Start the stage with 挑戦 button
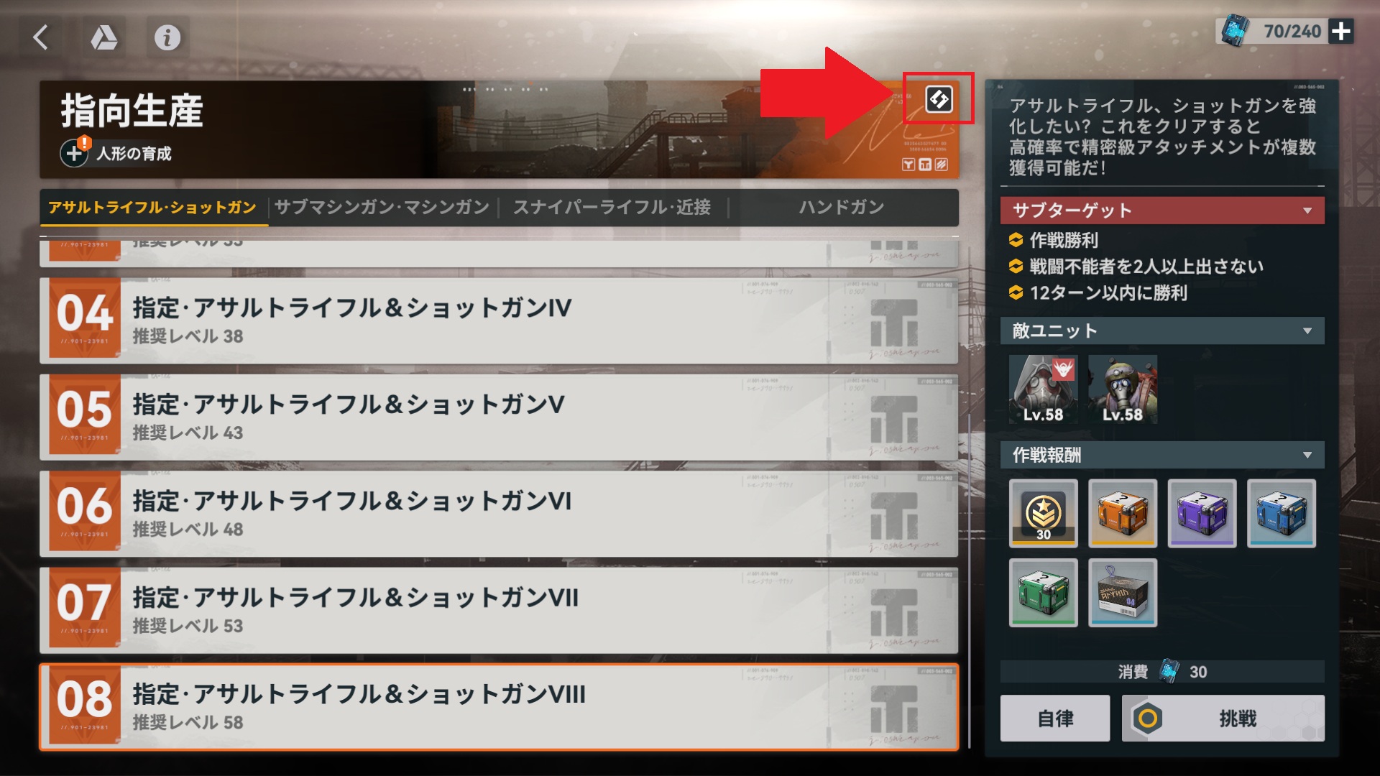 coord(1223,718)
